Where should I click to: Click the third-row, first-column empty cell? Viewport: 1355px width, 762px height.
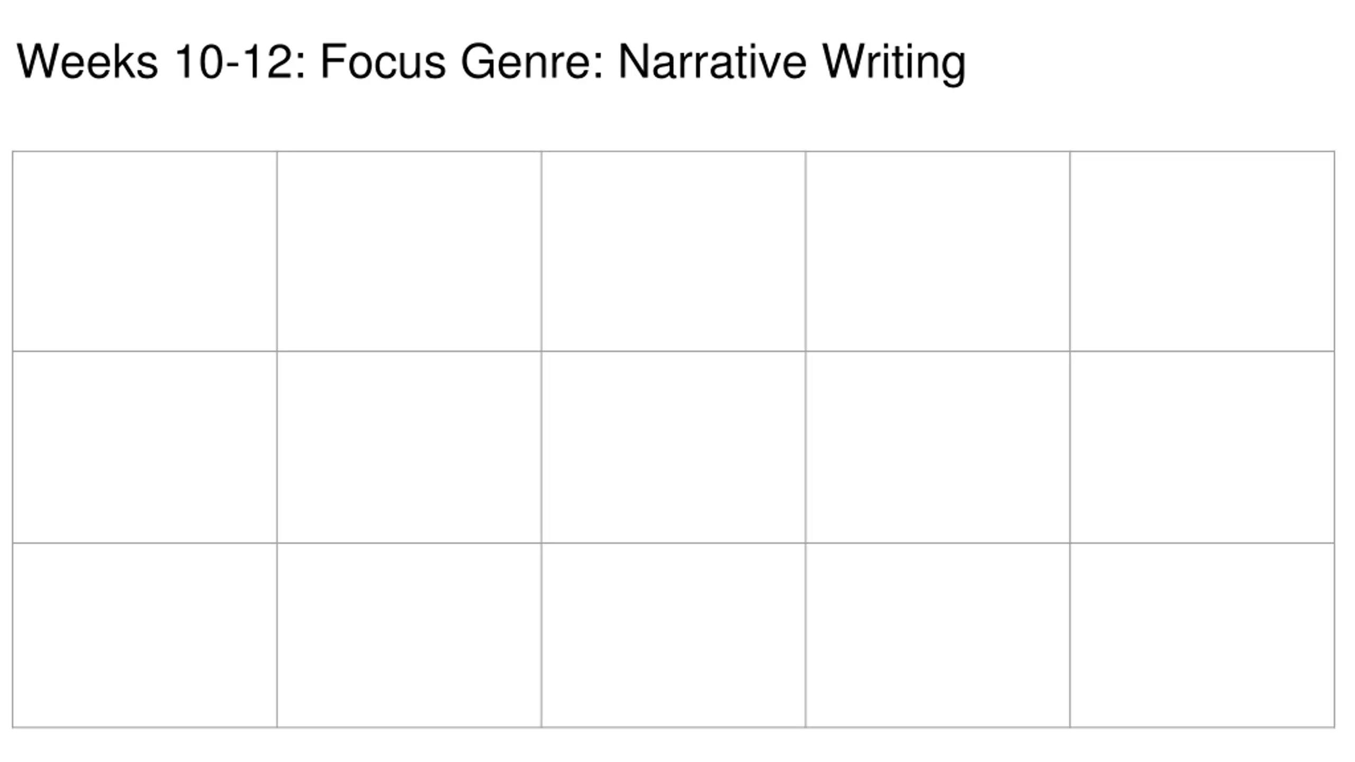pos(144,635)
